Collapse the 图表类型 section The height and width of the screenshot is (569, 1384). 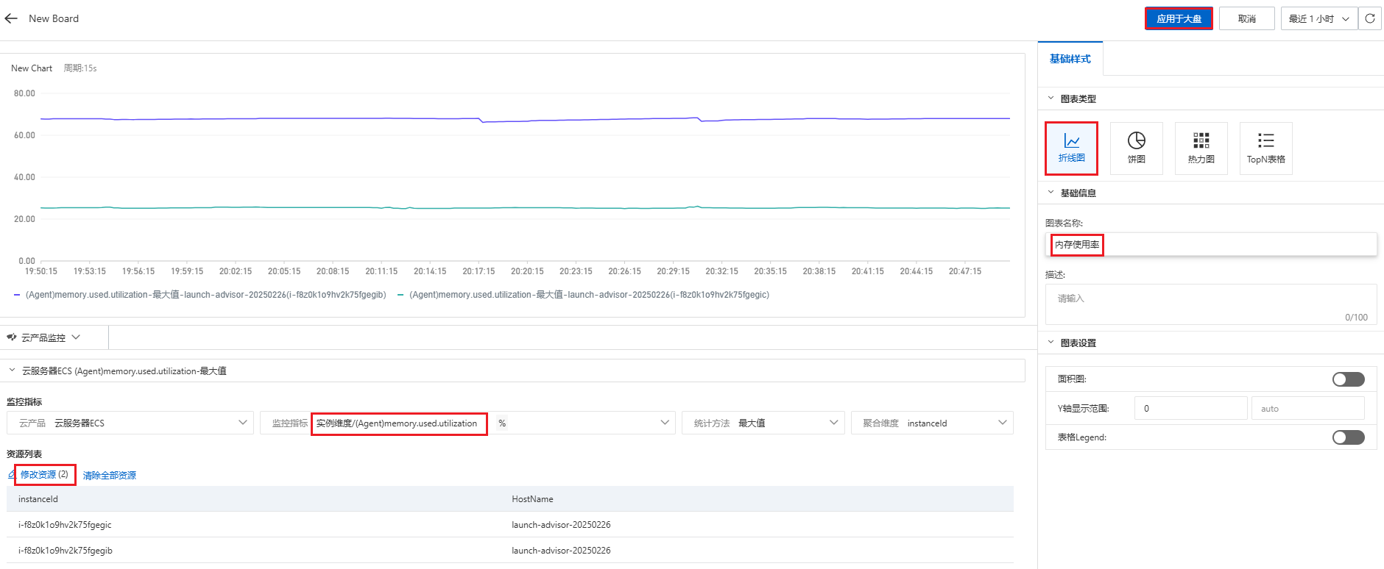pyautogui.click(x=1051, y=99)
